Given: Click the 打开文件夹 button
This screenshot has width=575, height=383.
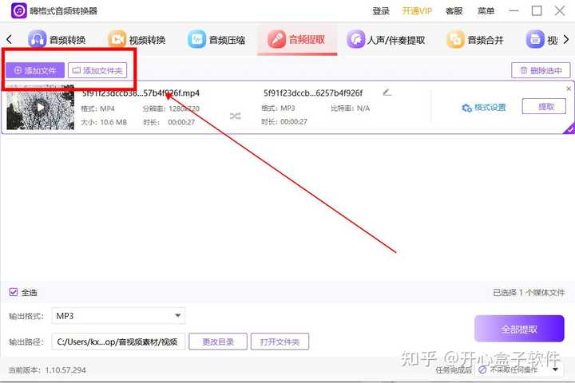Looking at the screenshot, I should point(280,342).
